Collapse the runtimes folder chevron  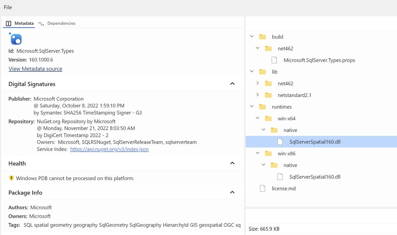[252, 107]
